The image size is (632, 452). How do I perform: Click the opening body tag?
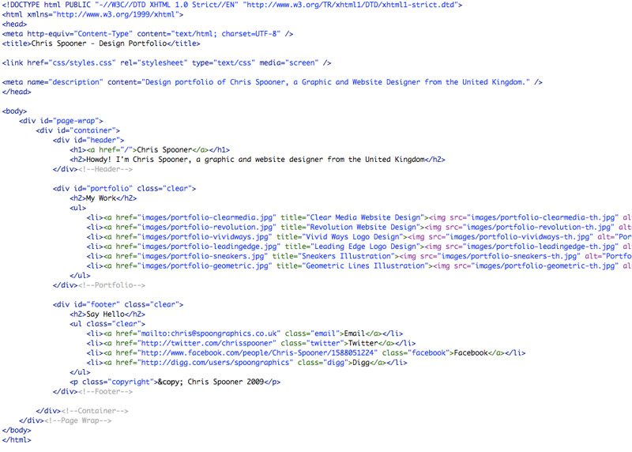[14, 111]
